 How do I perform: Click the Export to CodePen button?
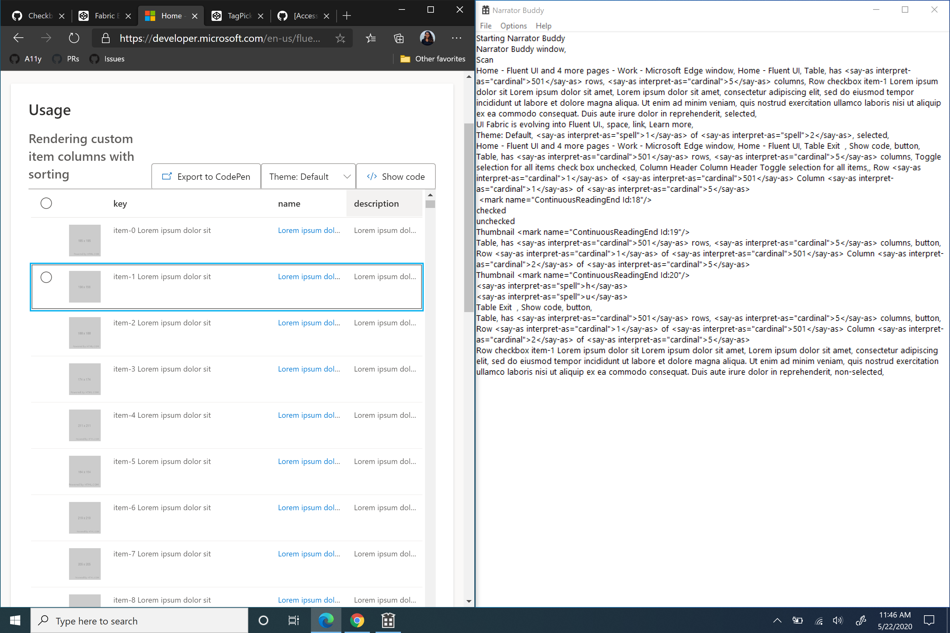pyautogui.click(x=206, y=176)
